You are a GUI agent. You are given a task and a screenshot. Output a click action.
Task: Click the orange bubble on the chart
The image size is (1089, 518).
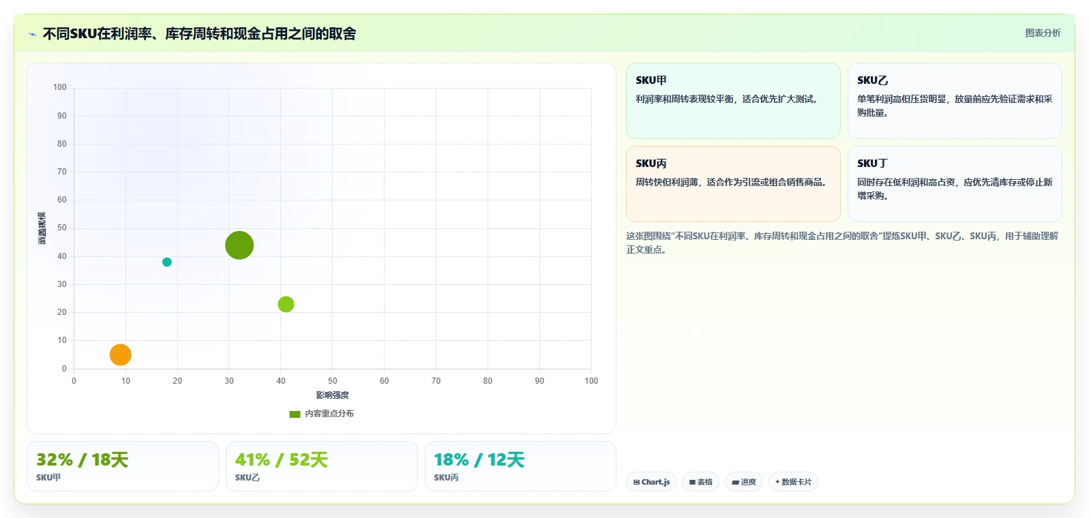120,354
